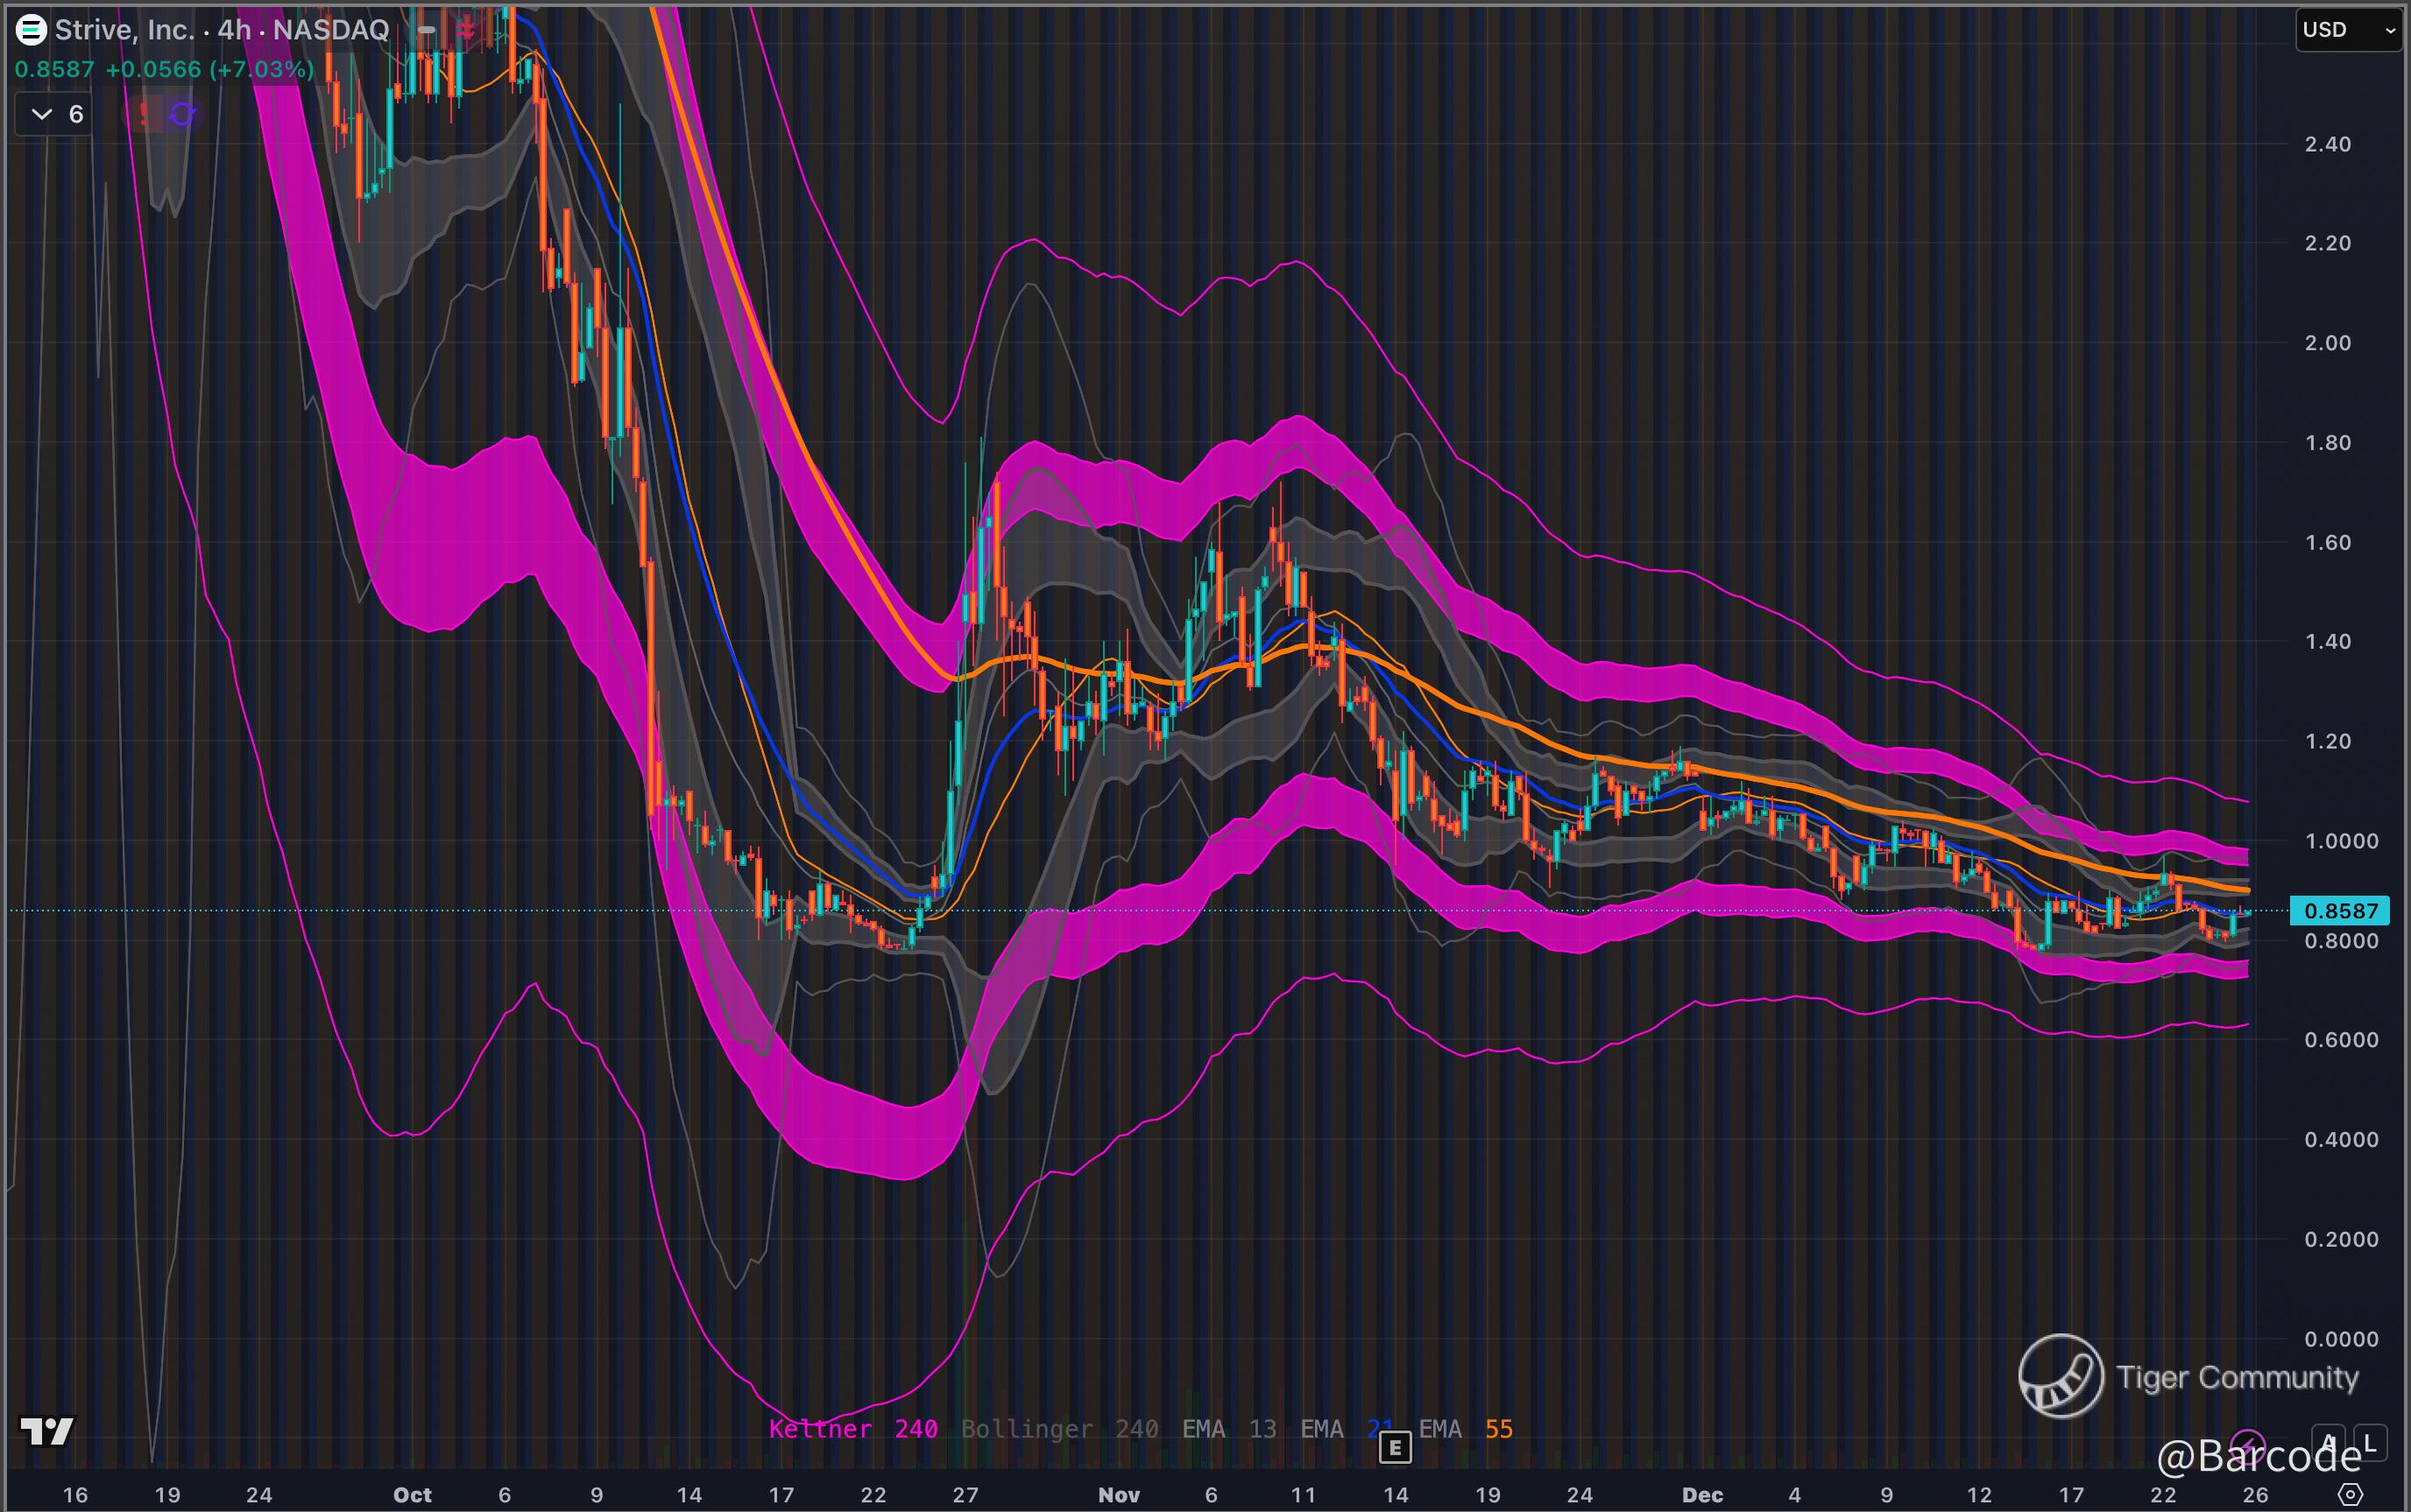Viewport: 2411px width, 1512px height.
Task: Click the Nov marker on time axis
Action: point(1119,1495)
